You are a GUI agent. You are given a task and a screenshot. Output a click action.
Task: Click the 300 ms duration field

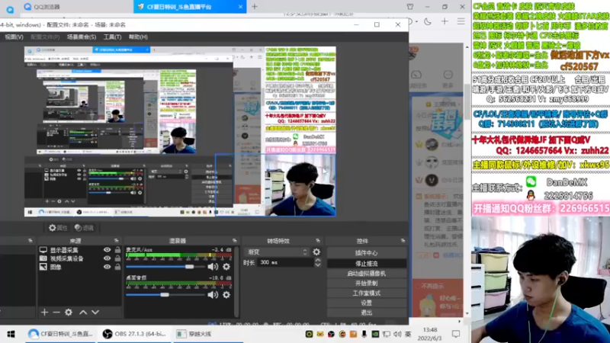point(285,262)
